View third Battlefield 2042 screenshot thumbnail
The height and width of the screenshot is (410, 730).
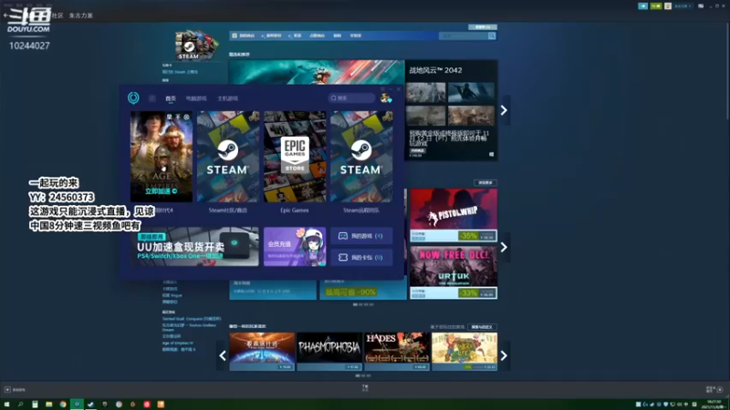[x=425, y=116]
